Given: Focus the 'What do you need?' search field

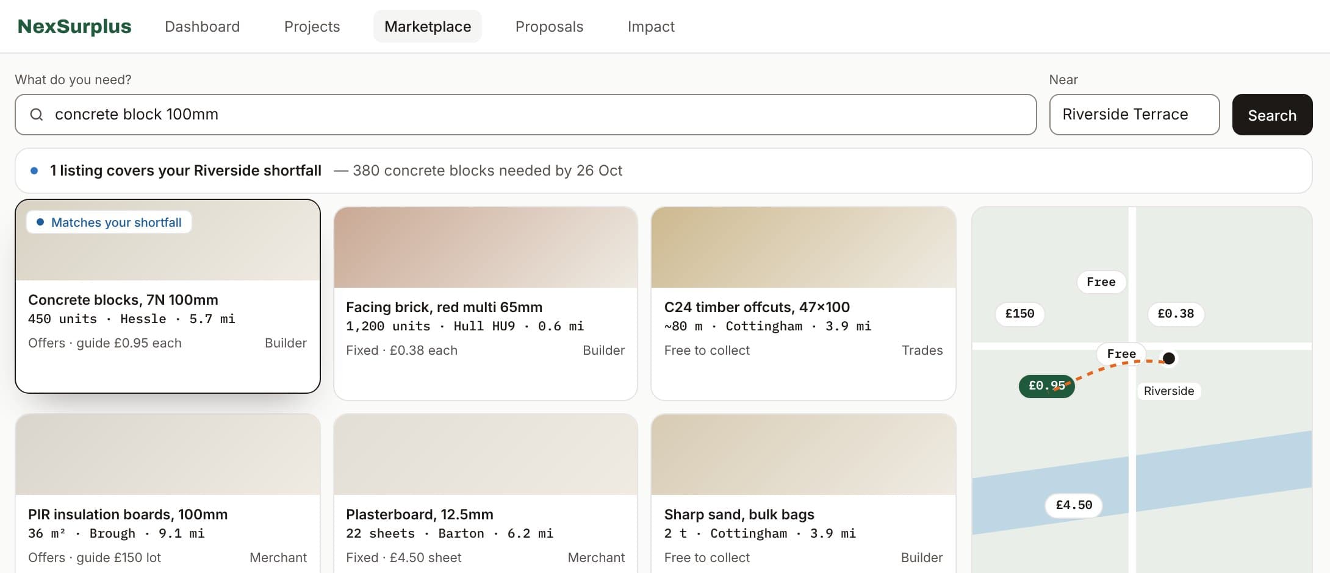Looking at the screenshot, I should pos(526,115).
